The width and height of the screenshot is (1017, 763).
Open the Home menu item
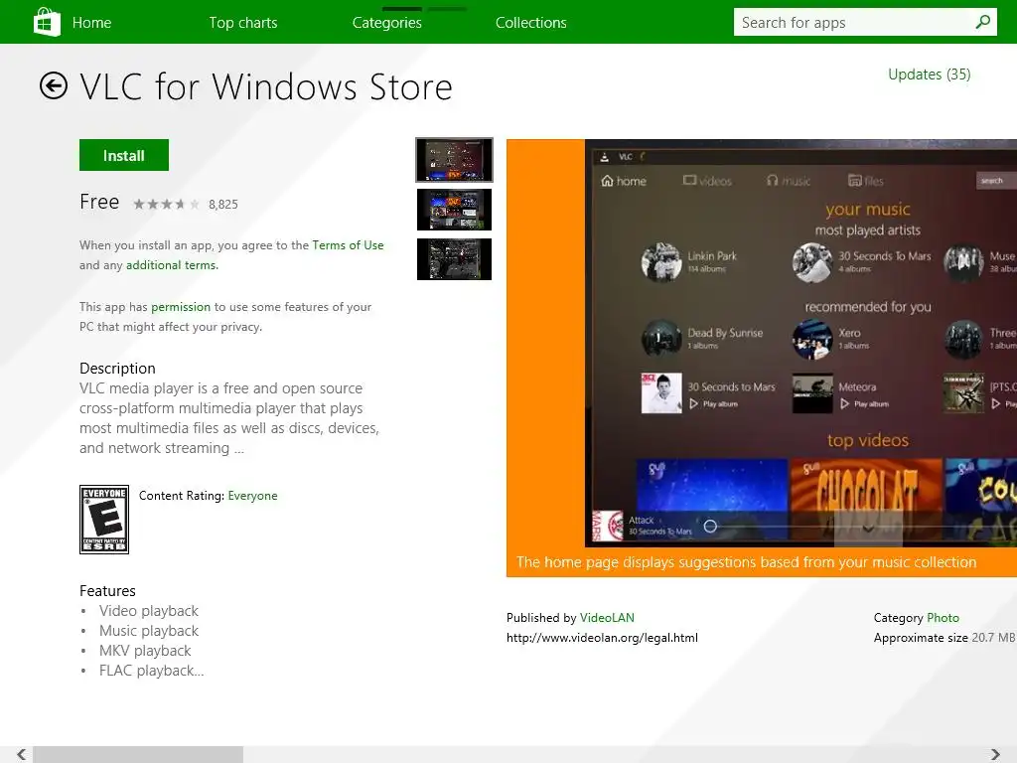point(91,23)
